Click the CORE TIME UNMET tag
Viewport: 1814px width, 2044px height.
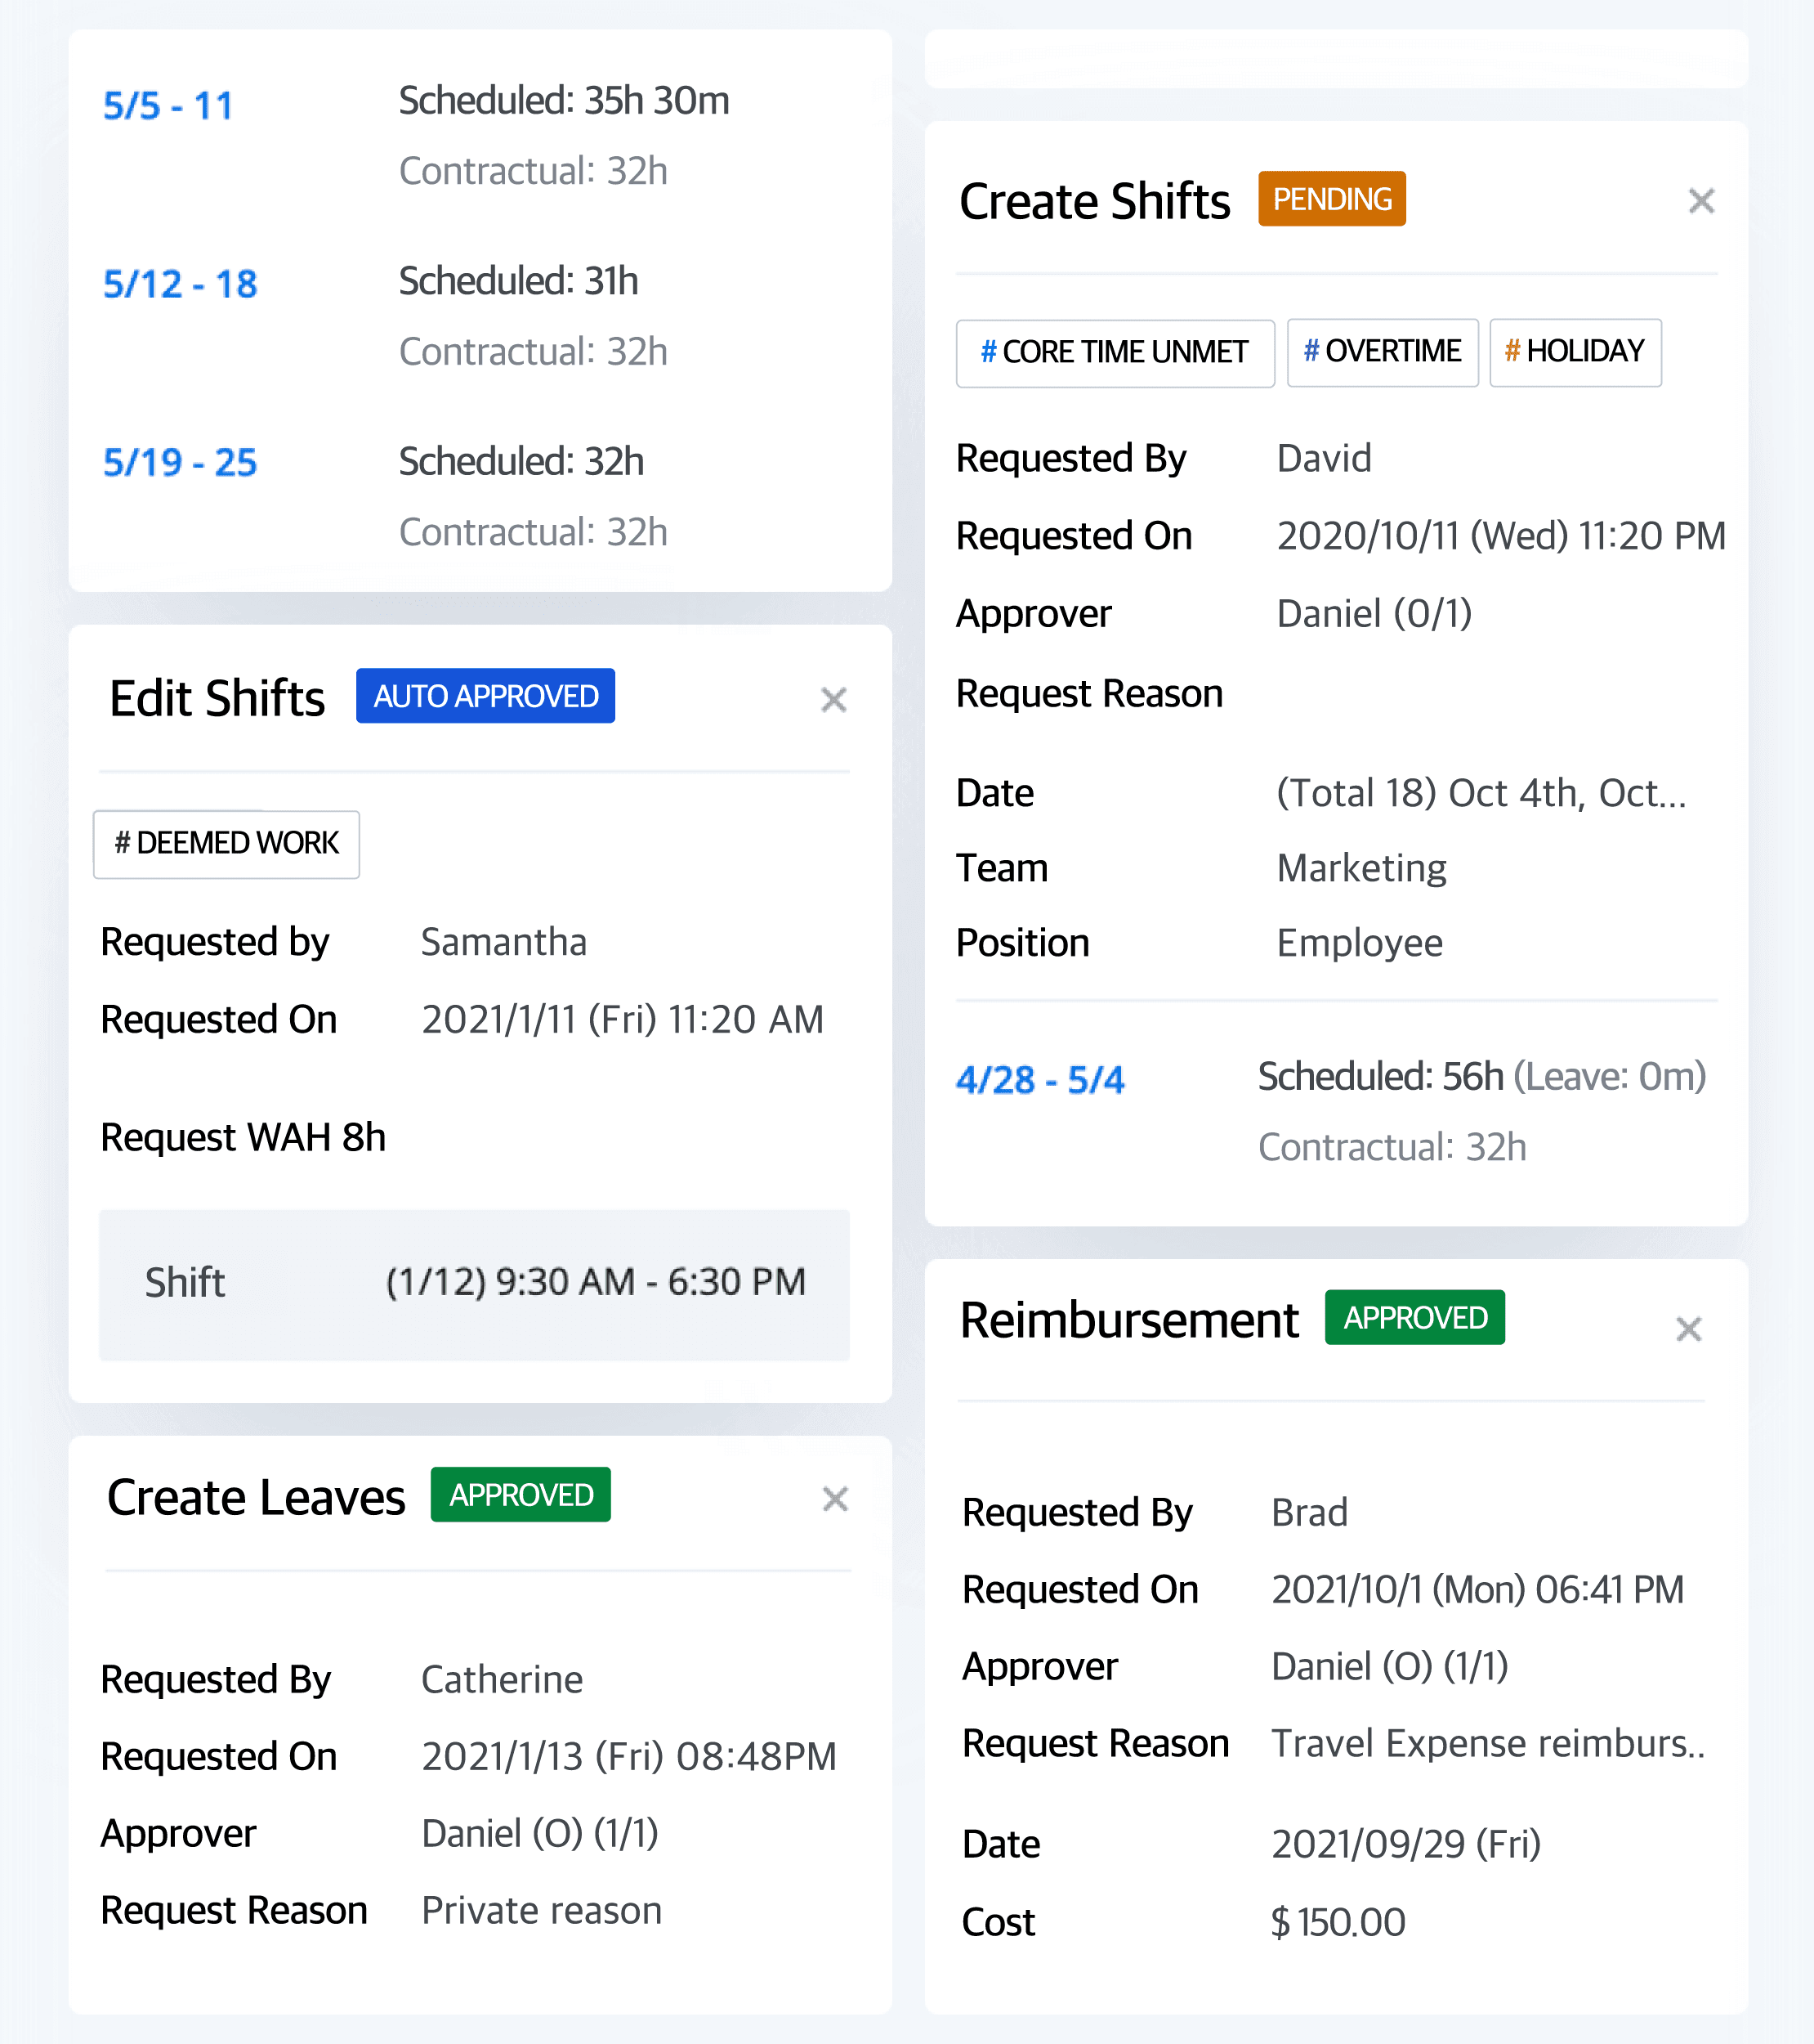[1115, 352]
